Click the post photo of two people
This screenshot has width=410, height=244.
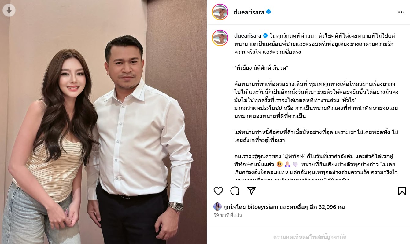click(103, 122)
